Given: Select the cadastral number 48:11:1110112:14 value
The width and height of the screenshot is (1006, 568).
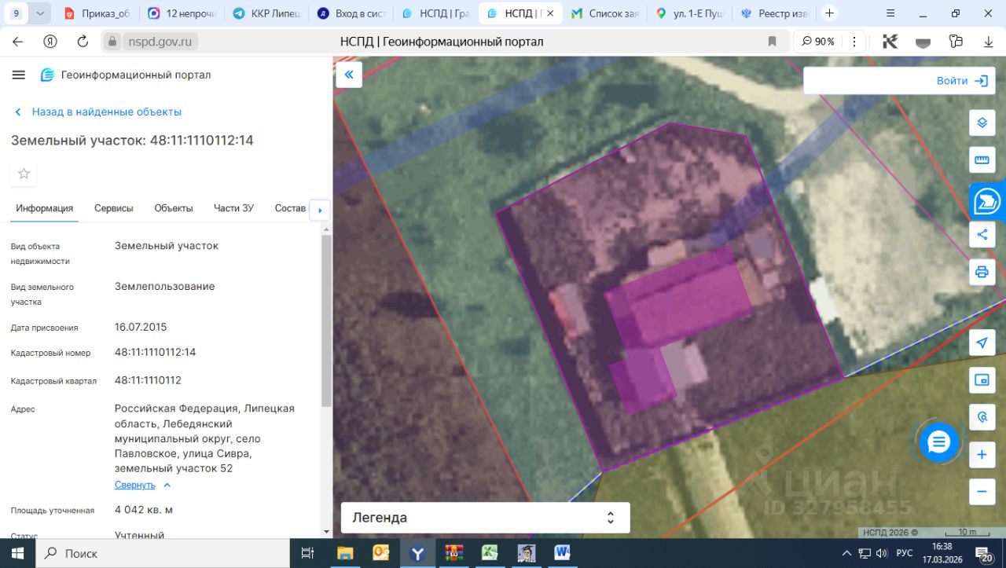Looking at the screenshot, I should 156,352.
